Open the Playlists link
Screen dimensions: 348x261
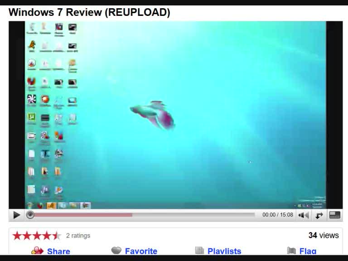pos(224,251)
